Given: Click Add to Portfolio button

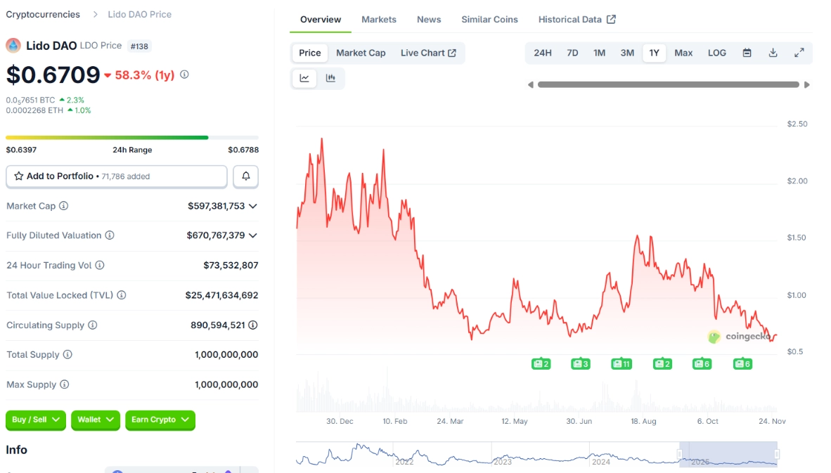Looking at the screenshot, I should [x=117, y=176].
